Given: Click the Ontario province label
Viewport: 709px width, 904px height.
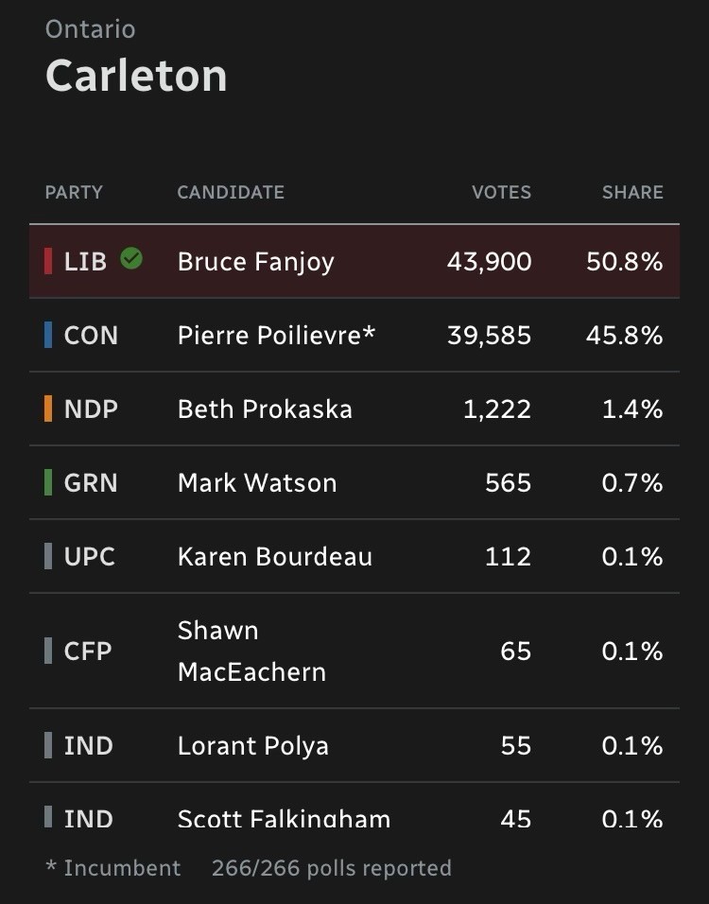Looking at the screenshot, I should [90, 29].
